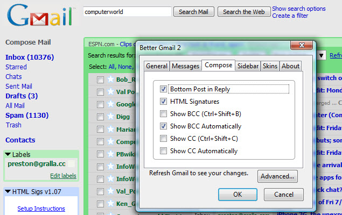This screenshot has width=342, height=215.
Task: Uncheck Bottom Post in Reply
Action: pyautogui.click(x=164, y=89)
